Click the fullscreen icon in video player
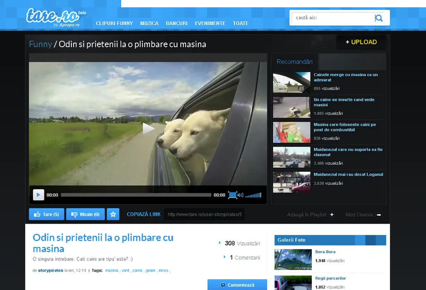Viewport: 426px width, 290px height. click(x=232, y=195)
